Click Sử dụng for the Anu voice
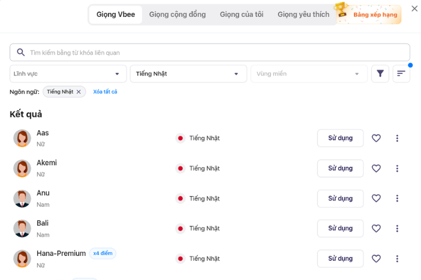421x280 pixels. click(x=340, y=199)
